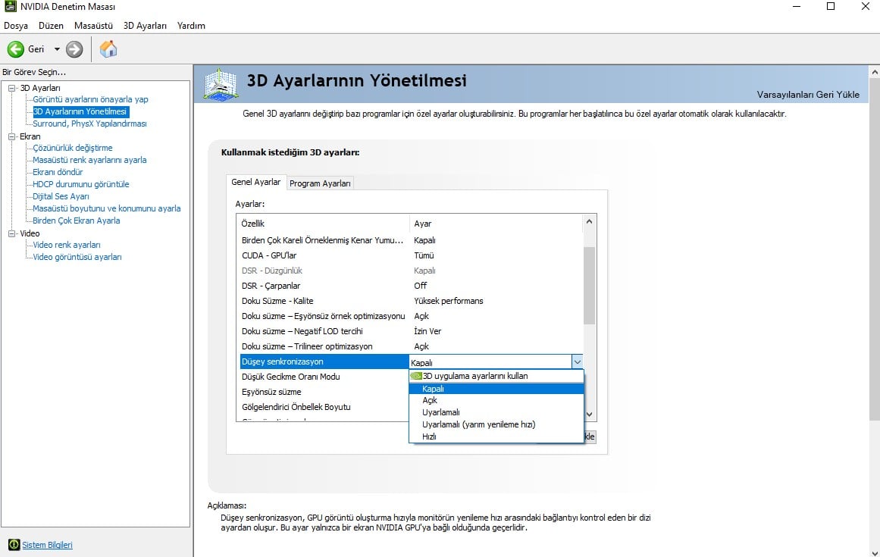Collapse the 3D Ayarları tree node
Image resolution: width=880 pixels, height=557 pixels.
pos(12,88)
